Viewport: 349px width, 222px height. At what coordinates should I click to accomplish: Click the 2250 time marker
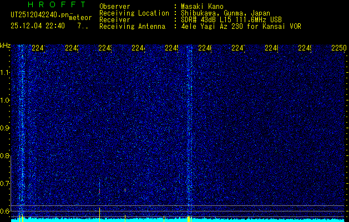click(x=339, y=48)
